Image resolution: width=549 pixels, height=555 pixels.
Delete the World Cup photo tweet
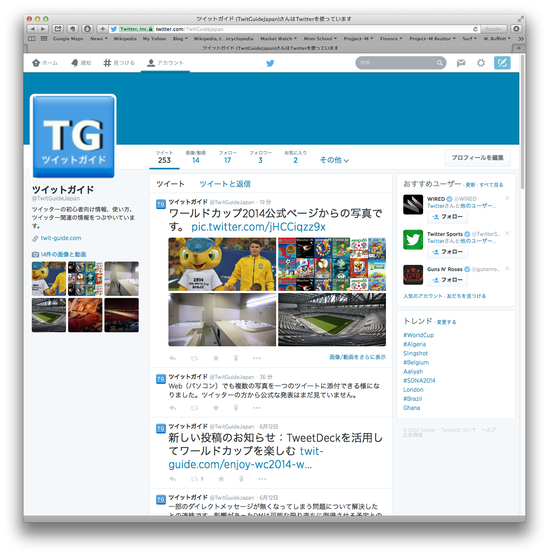[x=236, y=358]
